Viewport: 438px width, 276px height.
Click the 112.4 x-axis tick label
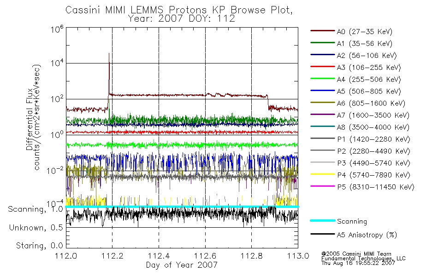pyautogui.click(x=159, y=256)
